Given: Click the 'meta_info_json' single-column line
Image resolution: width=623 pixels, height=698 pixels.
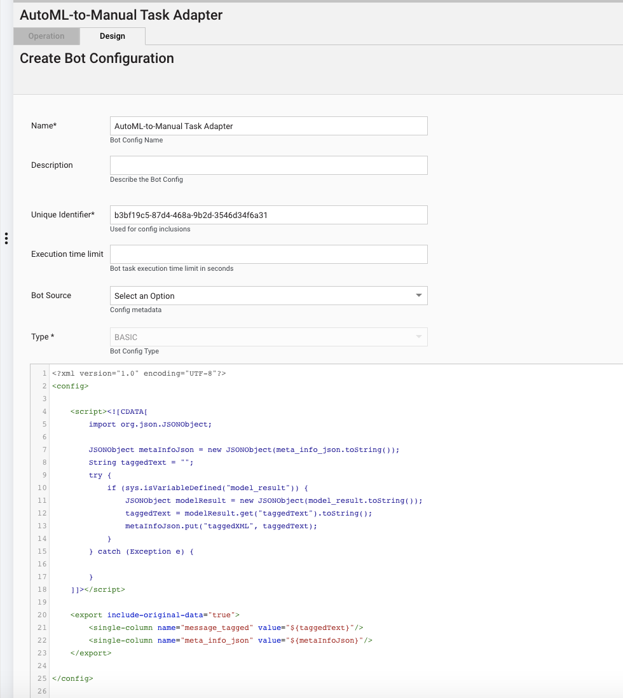Looking at the screenshot, I should coord(231,640).
